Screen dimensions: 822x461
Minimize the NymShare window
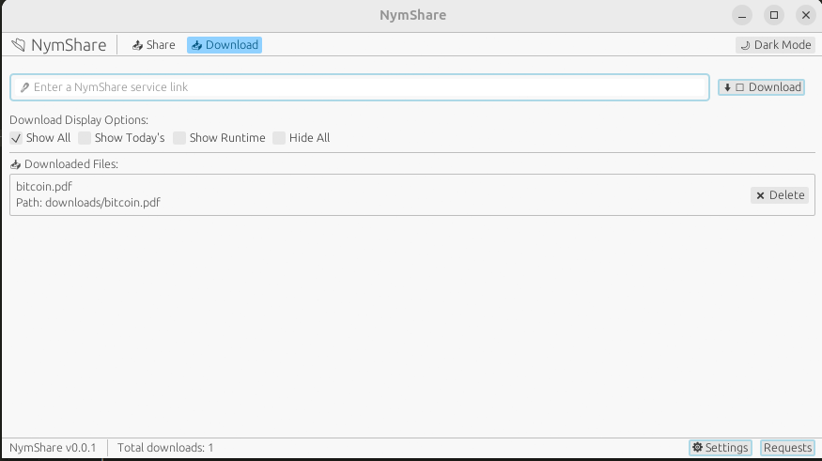point(743,15)
